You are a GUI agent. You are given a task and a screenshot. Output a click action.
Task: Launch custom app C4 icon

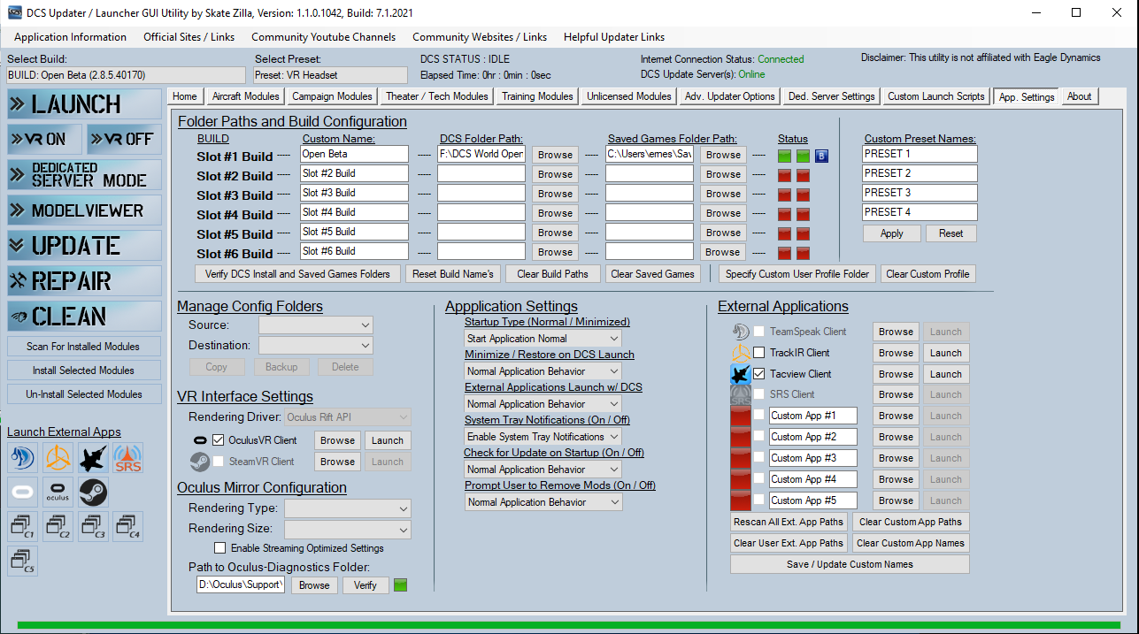128,526
